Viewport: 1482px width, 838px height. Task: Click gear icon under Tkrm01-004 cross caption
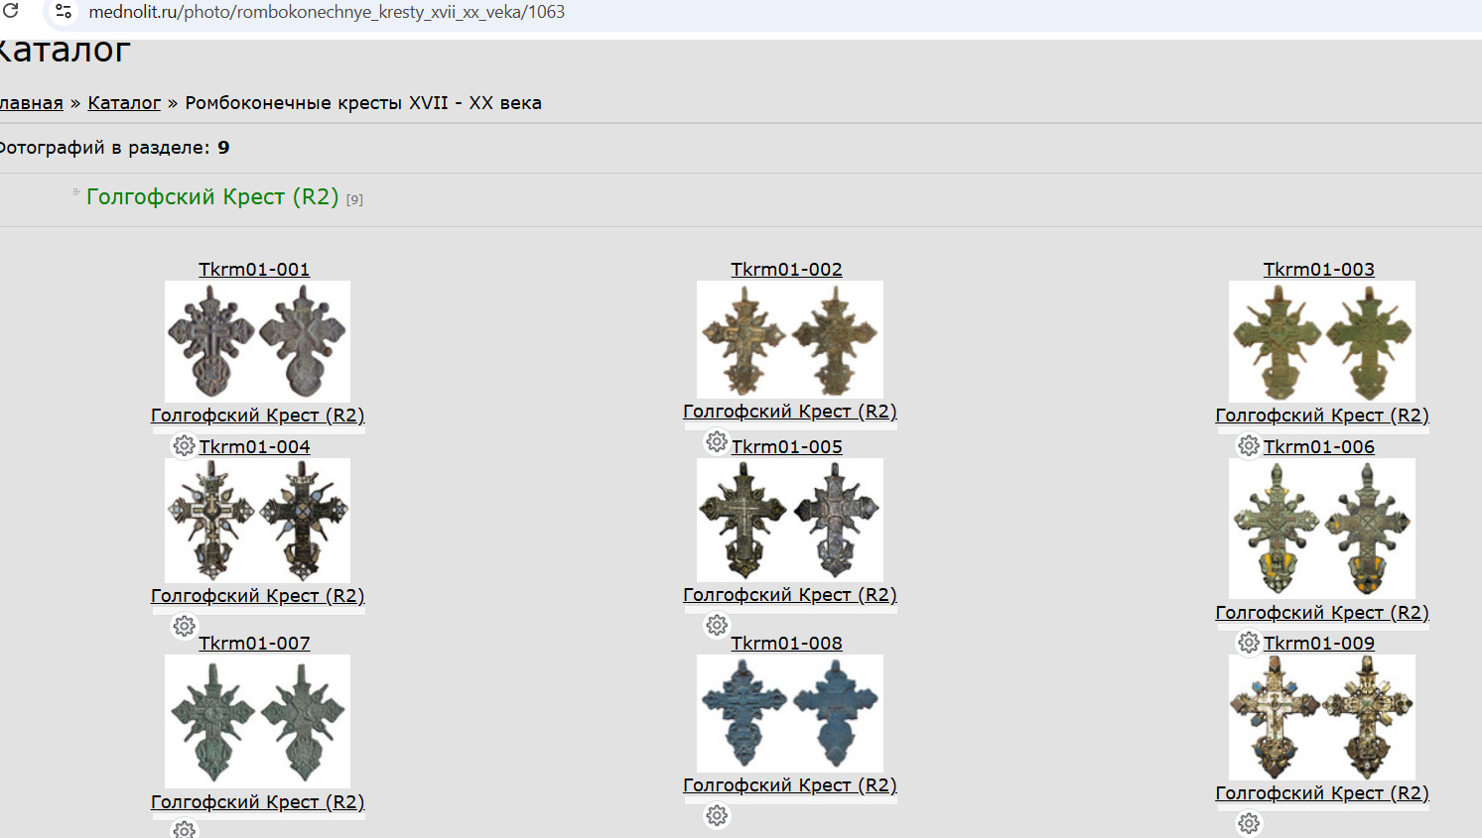[x=184, y=626]
